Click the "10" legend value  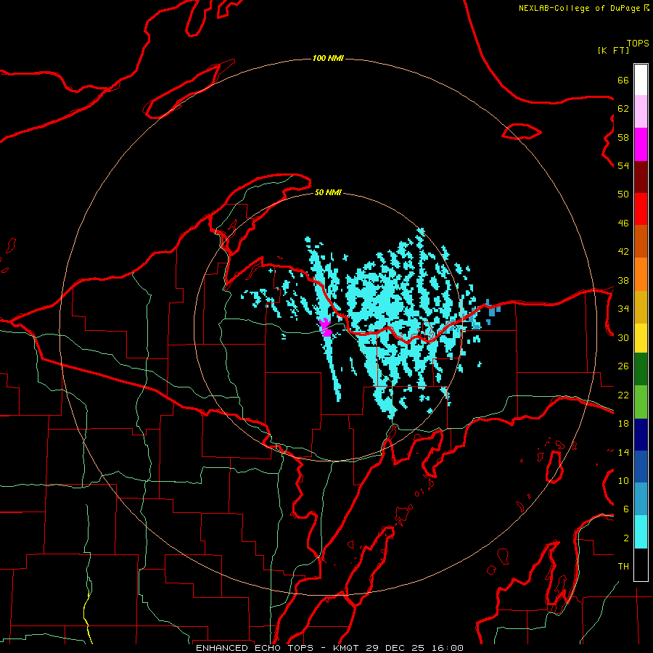(623, 480)
